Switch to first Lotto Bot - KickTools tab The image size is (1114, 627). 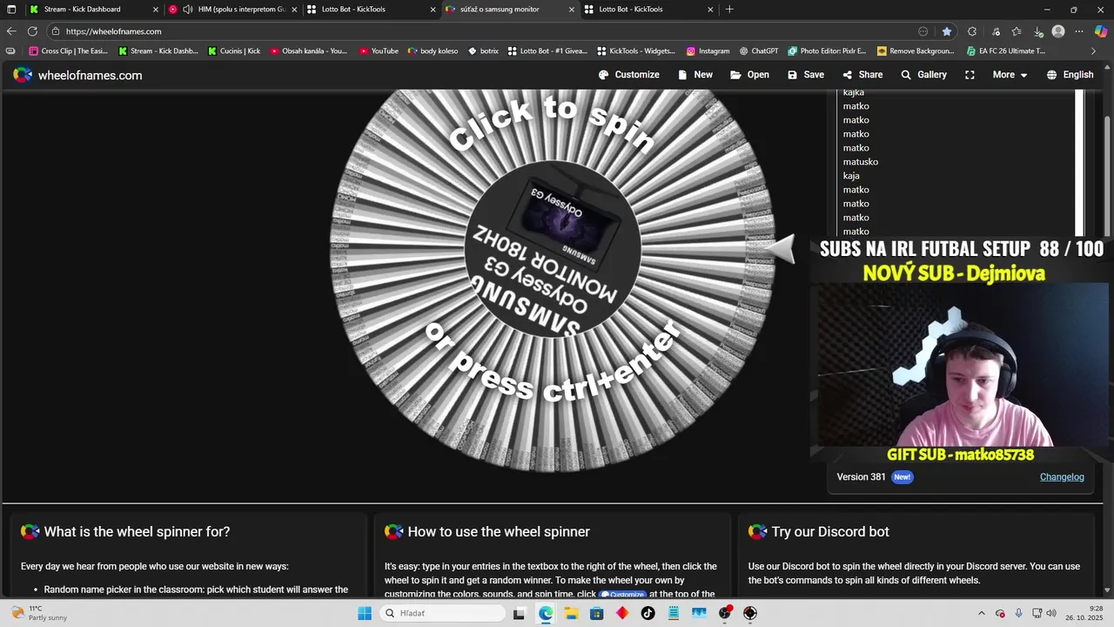(x=371, y=10)
